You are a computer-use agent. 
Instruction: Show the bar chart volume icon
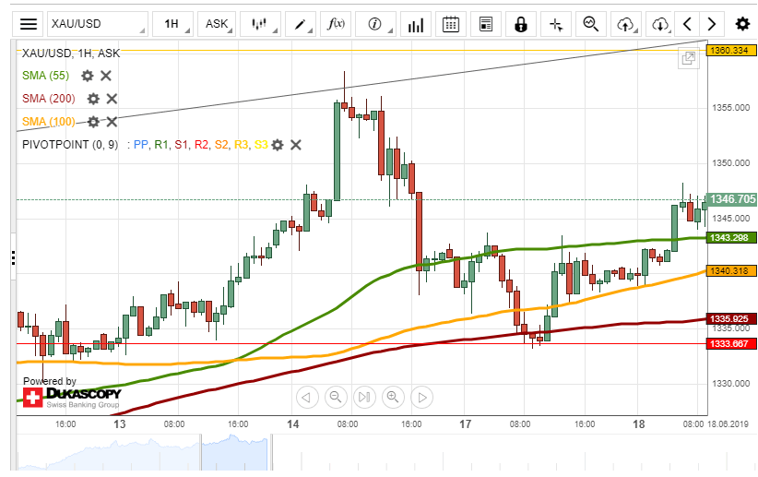(415, 24)
